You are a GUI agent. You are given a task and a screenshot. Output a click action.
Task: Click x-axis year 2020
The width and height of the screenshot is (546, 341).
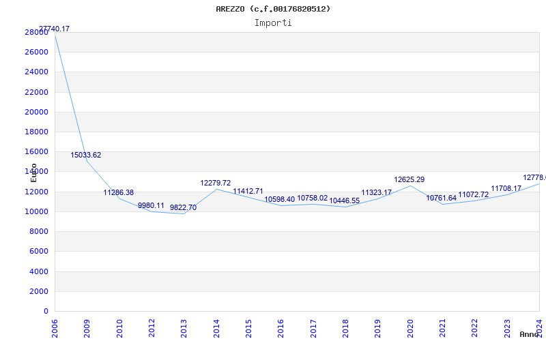point(410,329)
